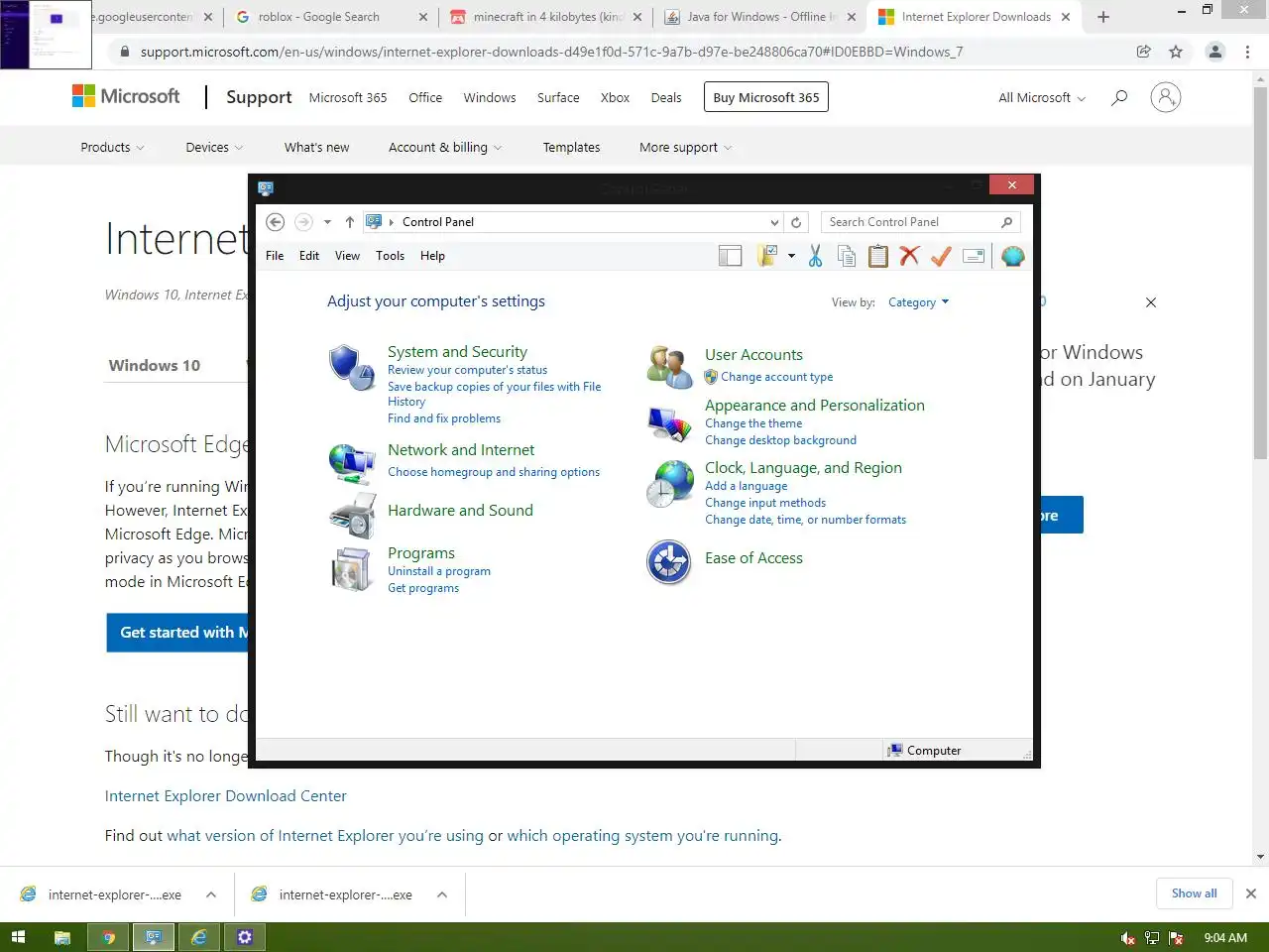Screen dimensions: 1269x952
Task: Click Buy Microsoft 365 button
Action: pos(766,97)
